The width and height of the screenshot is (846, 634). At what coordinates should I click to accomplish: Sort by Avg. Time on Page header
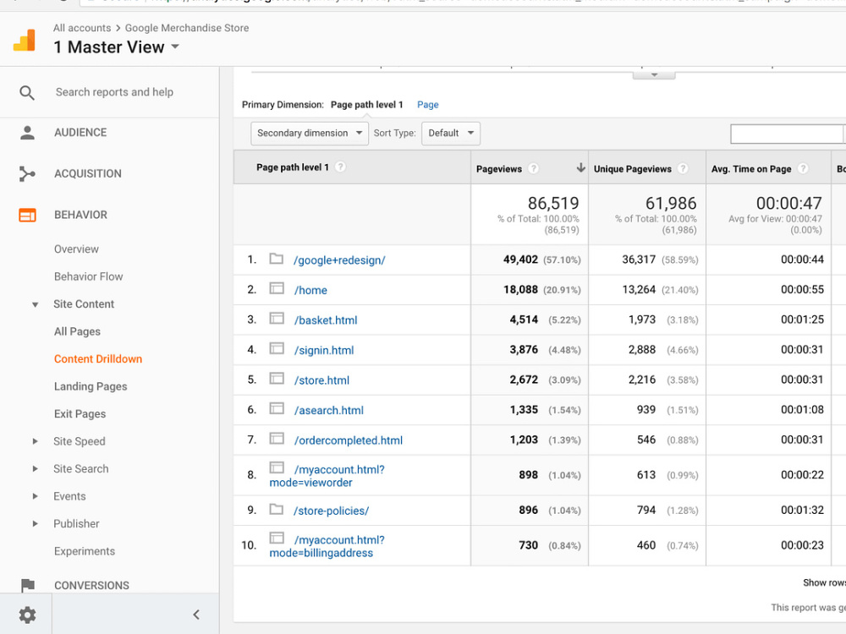tap(751, 169)
